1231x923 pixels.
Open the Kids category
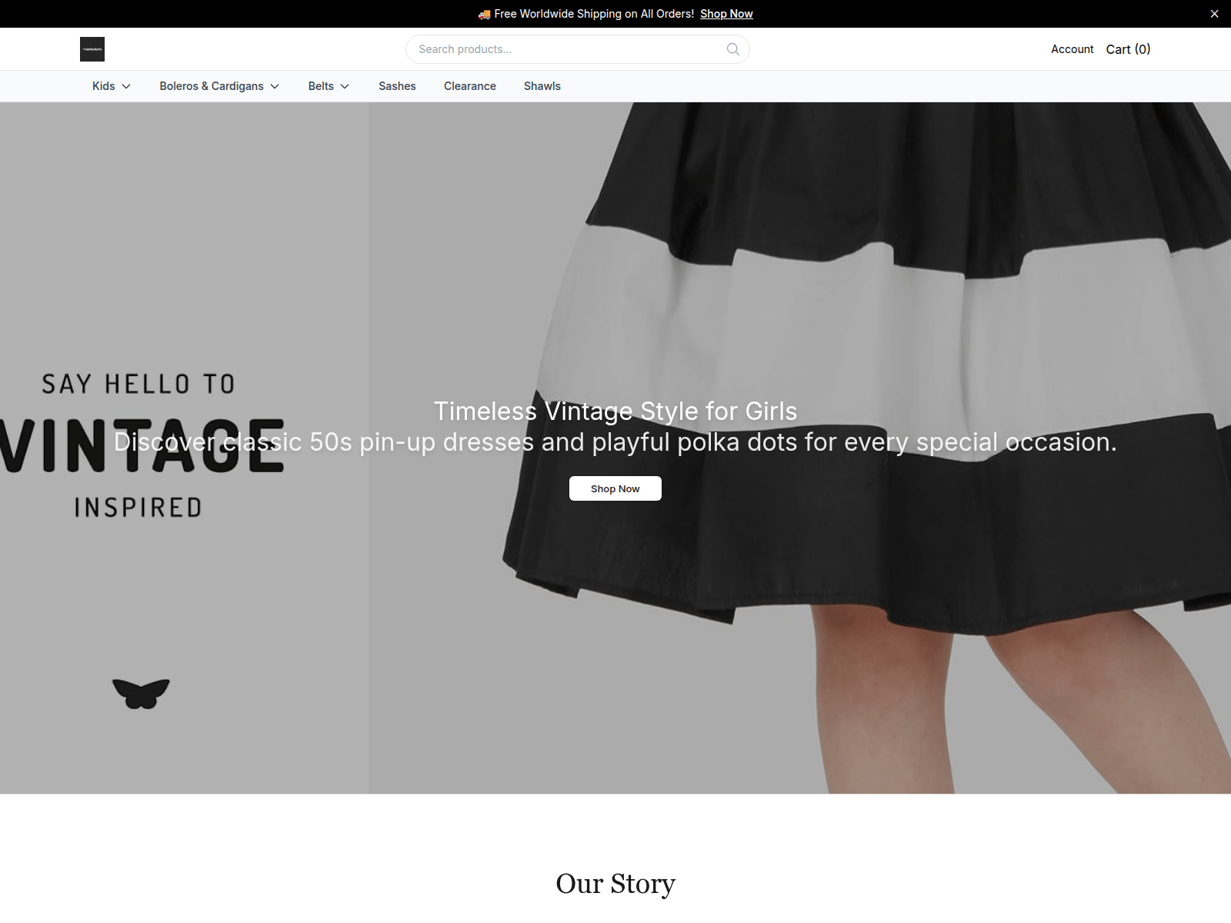[x=103, y=86]
